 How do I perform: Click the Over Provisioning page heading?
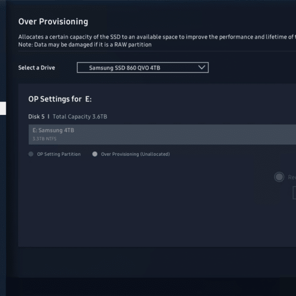point(53,22)
